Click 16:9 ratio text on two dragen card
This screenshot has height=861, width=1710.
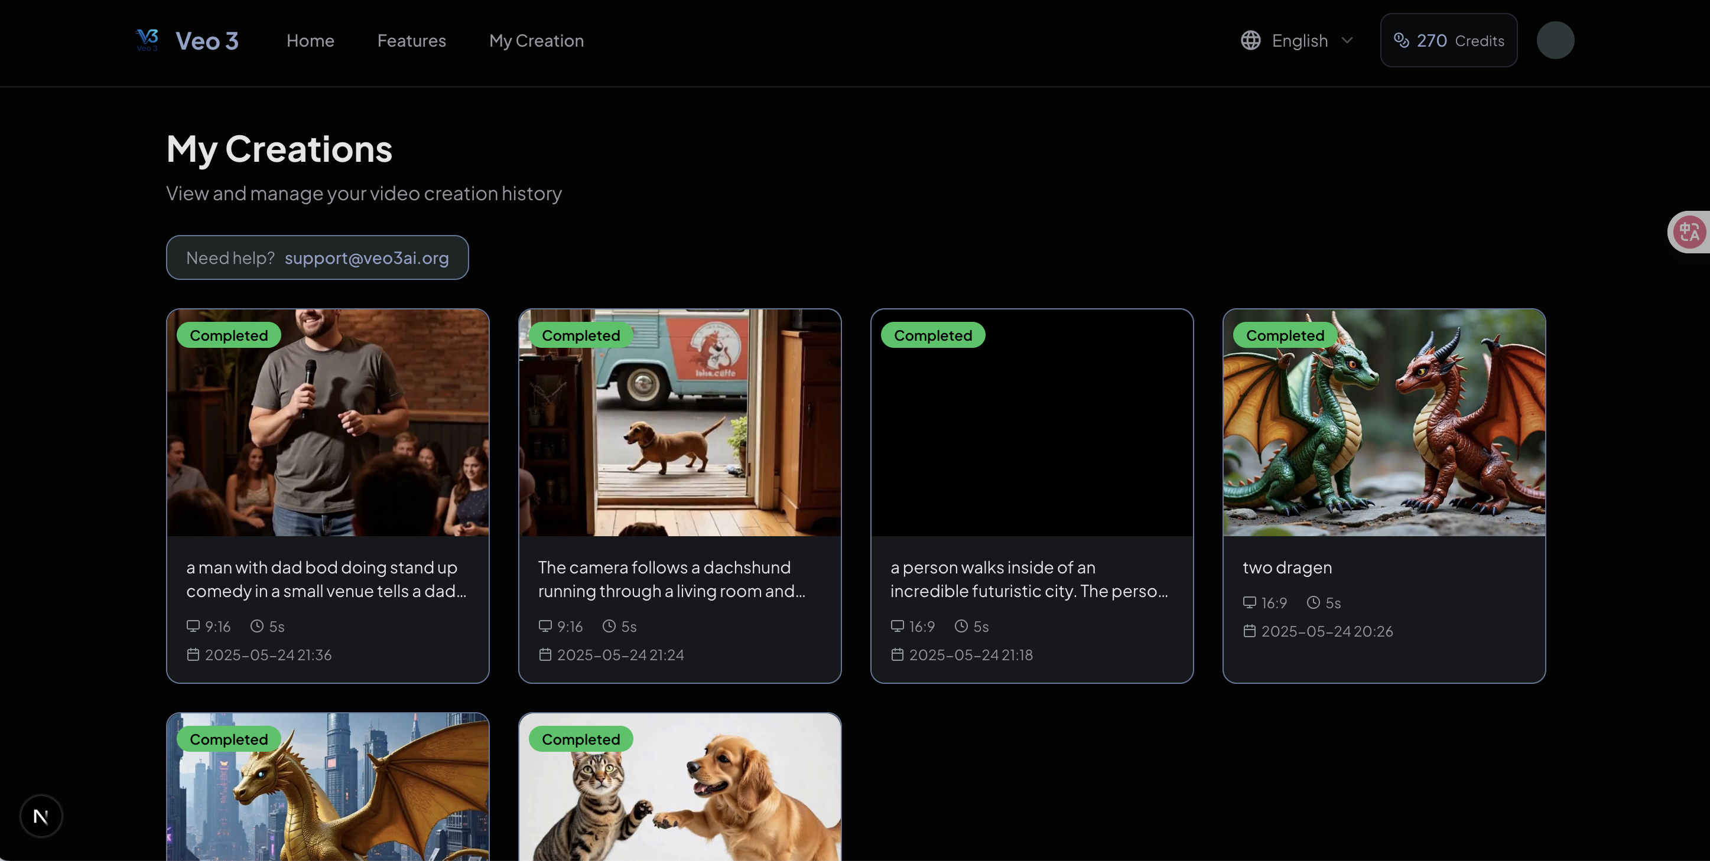(x=1274, y=602)
